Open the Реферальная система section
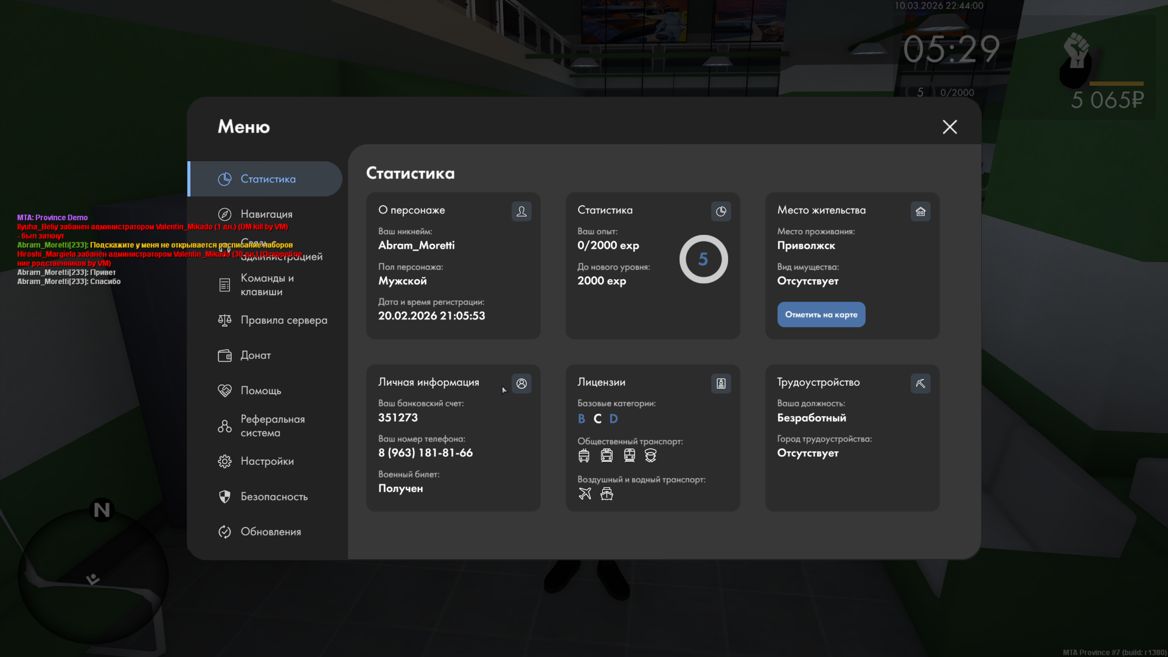This screenshot has width=1168, height=657. 272,426
